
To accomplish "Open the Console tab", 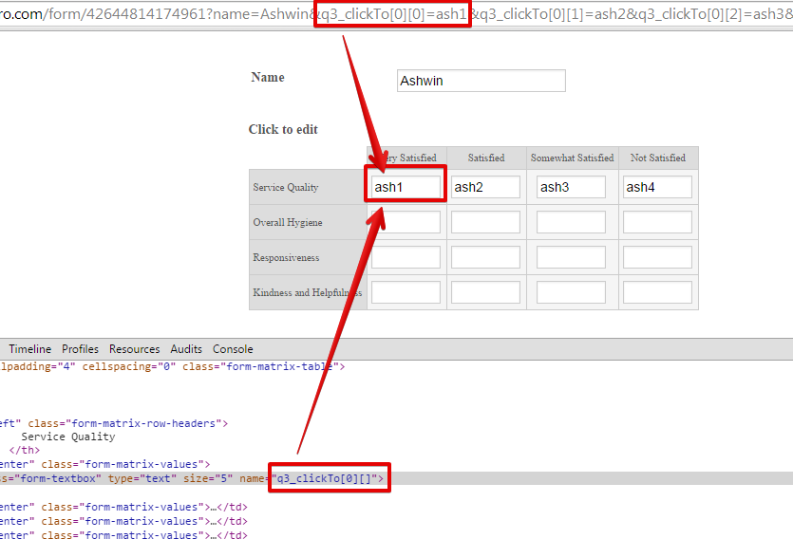I will 233,349.
